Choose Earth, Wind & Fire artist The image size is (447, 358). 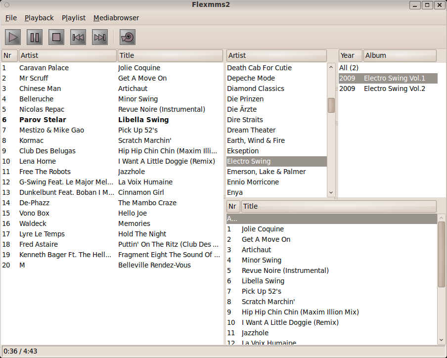tap(276, 140)
